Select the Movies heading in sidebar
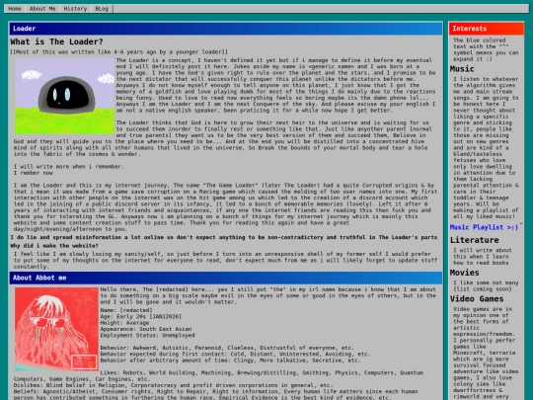This screenshot has height=400, width=533. [x=464, y=273]
